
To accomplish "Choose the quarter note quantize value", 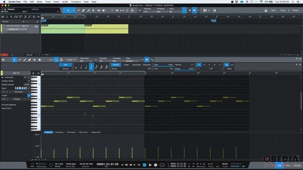I will click(86, 67).
